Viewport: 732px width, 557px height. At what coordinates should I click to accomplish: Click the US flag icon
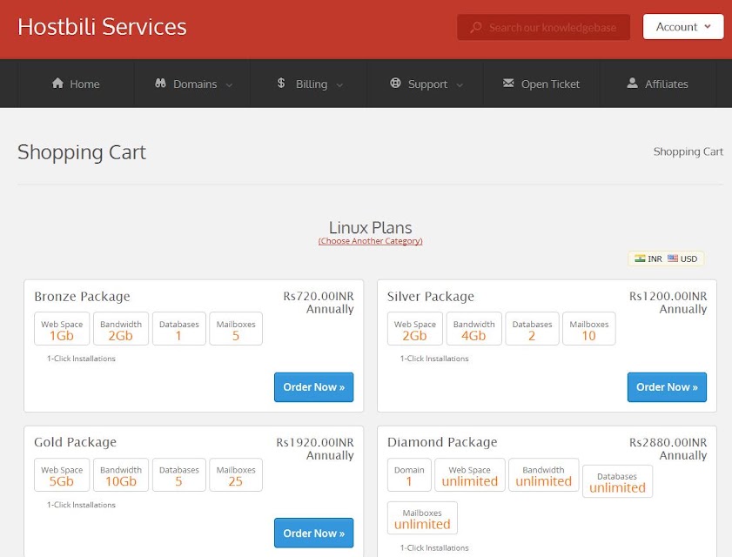coord(673,258)
